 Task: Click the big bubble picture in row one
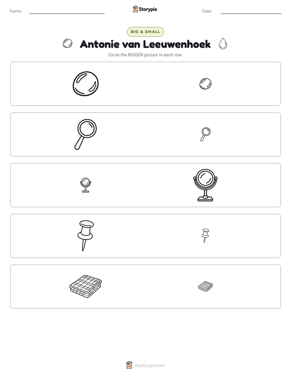(86, 84)
